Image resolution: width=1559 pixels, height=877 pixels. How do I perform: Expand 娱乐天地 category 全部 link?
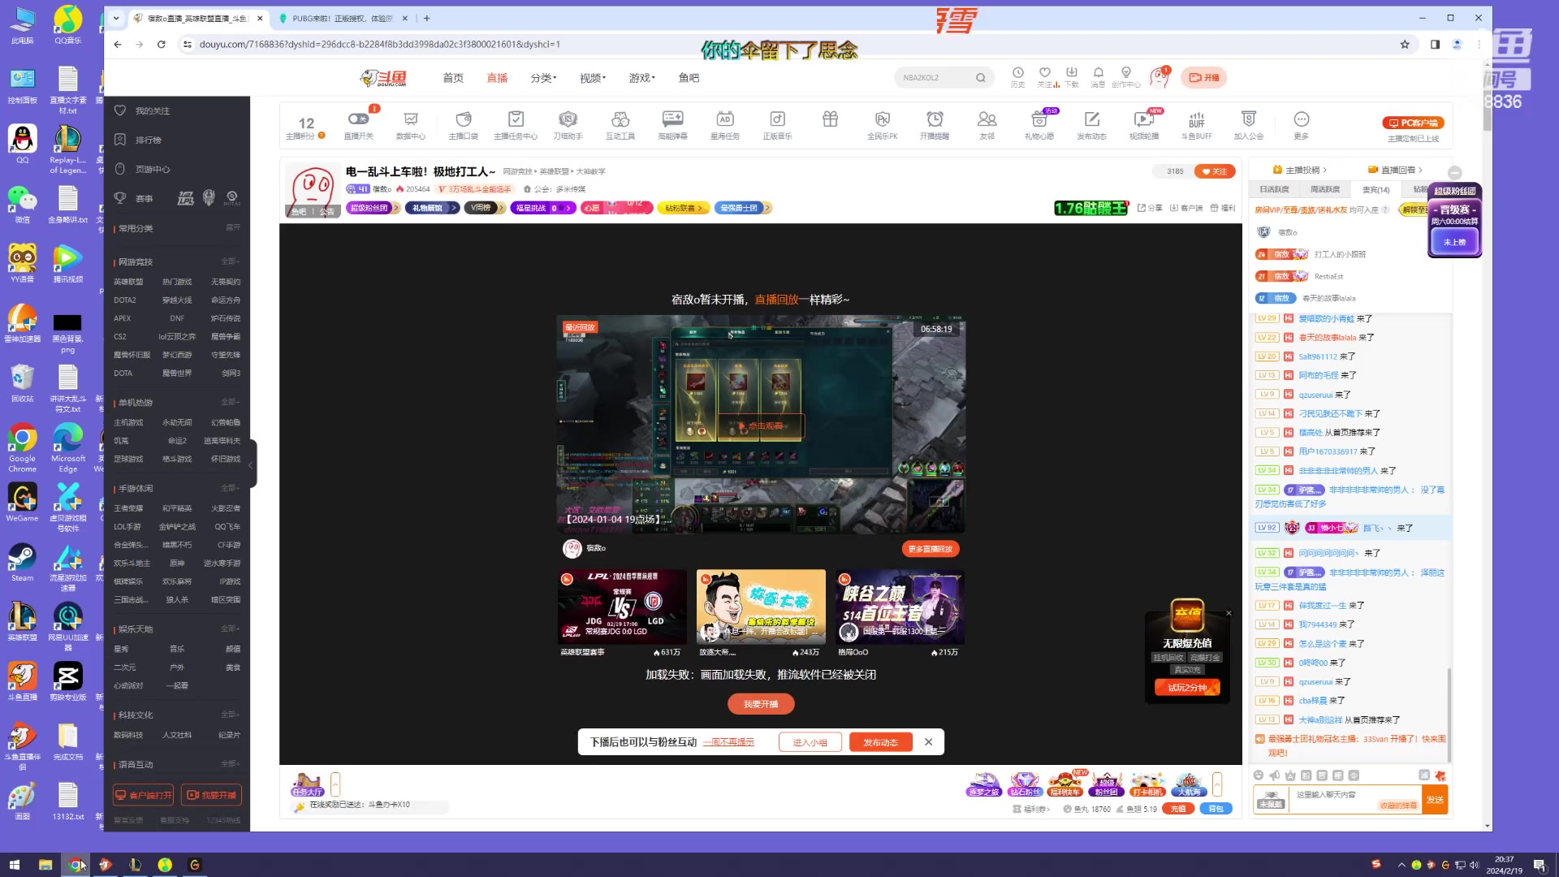[x=231, y=629]
